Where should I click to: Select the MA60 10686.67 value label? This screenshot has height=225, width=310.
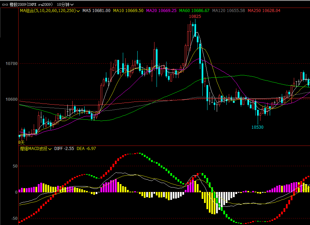[x=194, y=11]
